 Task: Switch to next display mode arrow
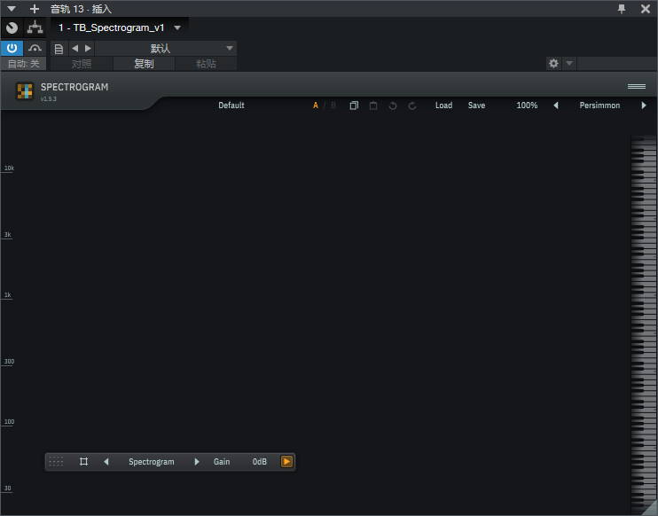click(196, 461)
